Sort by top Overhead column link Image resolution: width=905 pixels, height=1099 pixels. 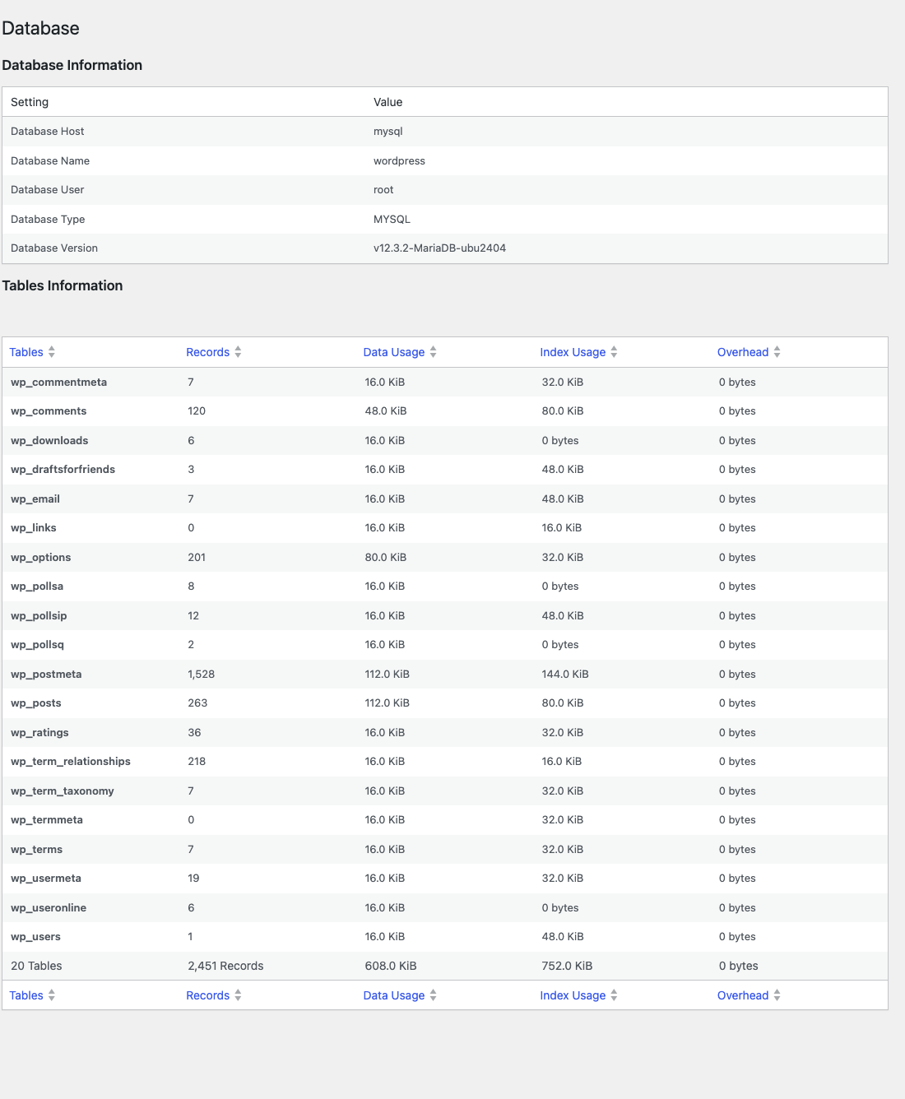[743, 352]
